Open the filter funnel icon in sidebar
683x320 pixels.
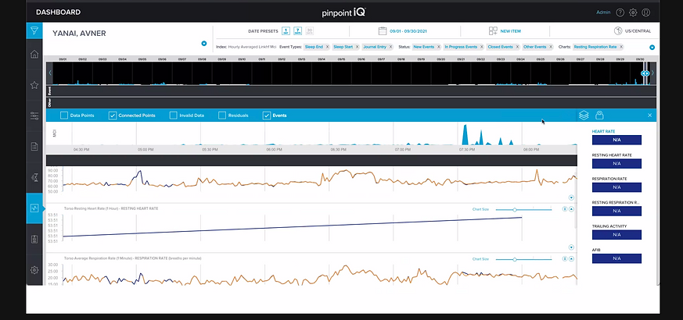(x=34, y=31)
